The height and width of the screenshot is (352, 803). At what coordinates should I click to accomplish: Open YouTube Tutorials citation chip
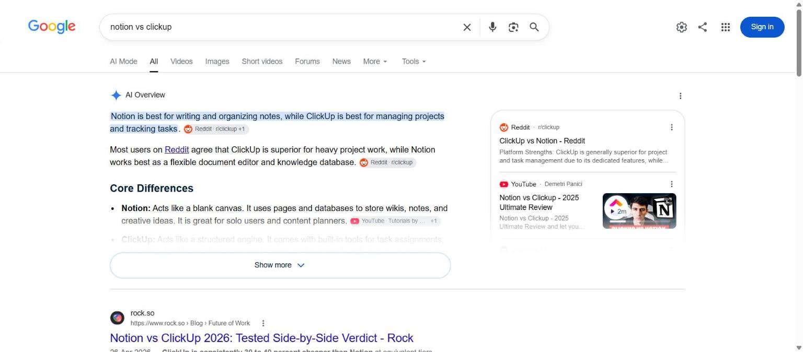point(395,221)
